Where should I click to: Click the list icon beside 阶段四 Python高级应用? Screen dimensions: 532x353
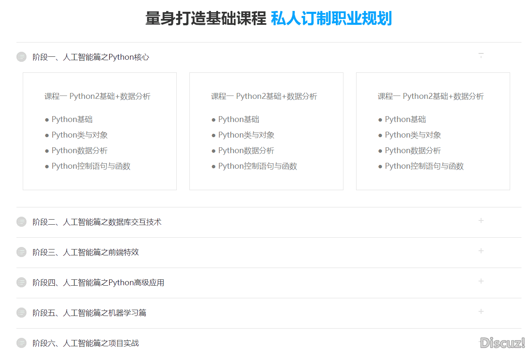pos(21,282)
